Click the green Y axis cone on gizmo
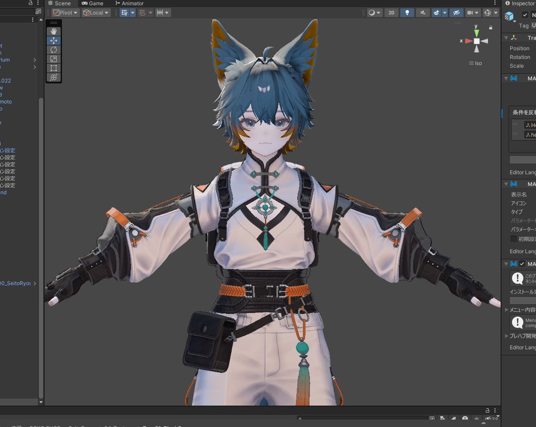This screenshot has width=536, height=427. pyautogui.click(x=477, y=33)
